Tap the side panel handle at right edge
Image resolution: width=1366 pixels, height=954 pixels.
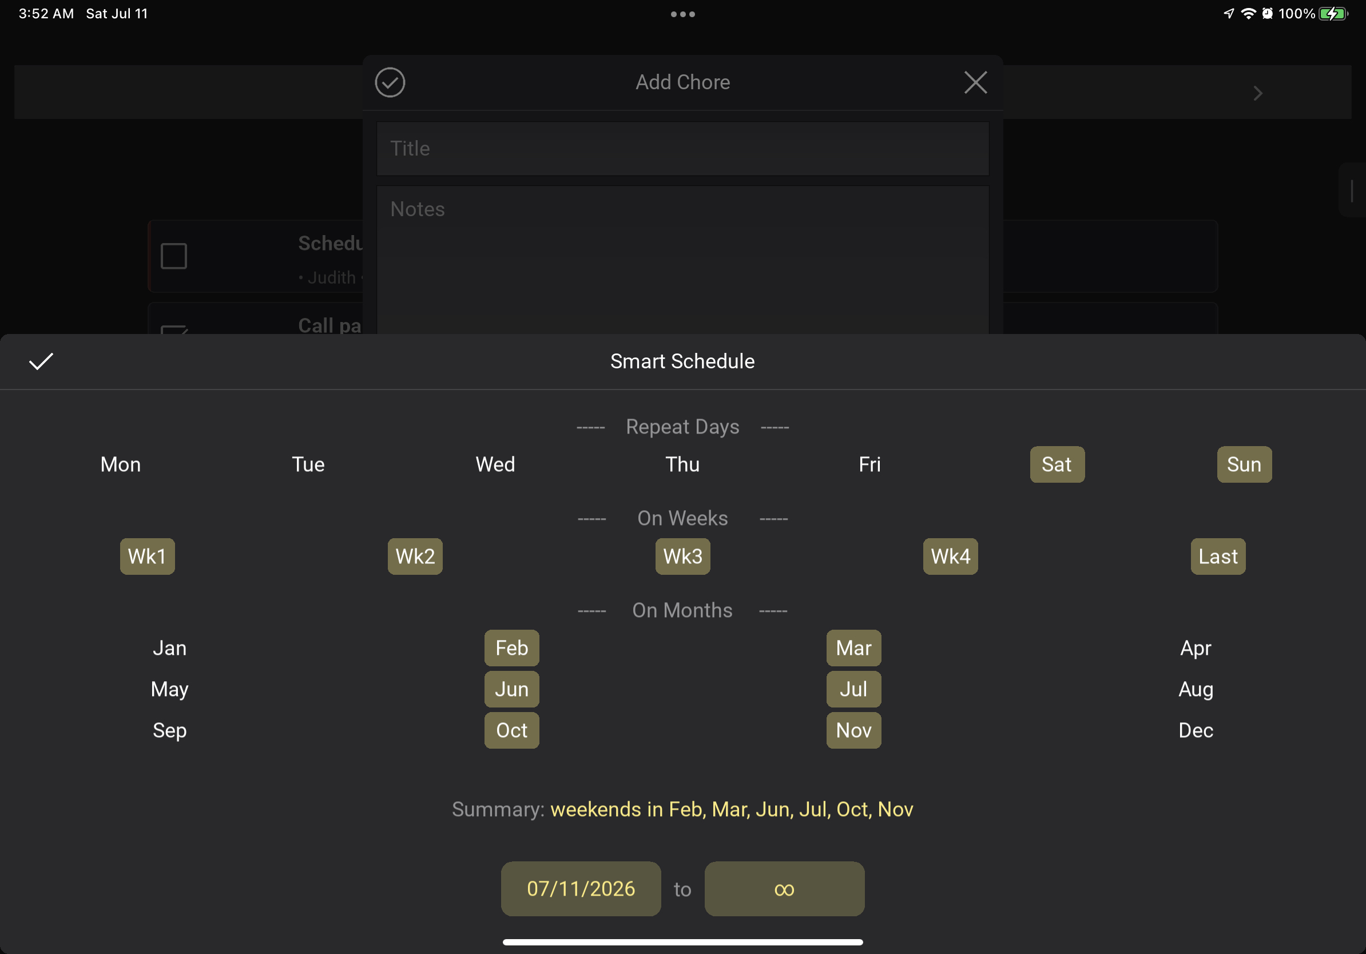pos(1352,190)
